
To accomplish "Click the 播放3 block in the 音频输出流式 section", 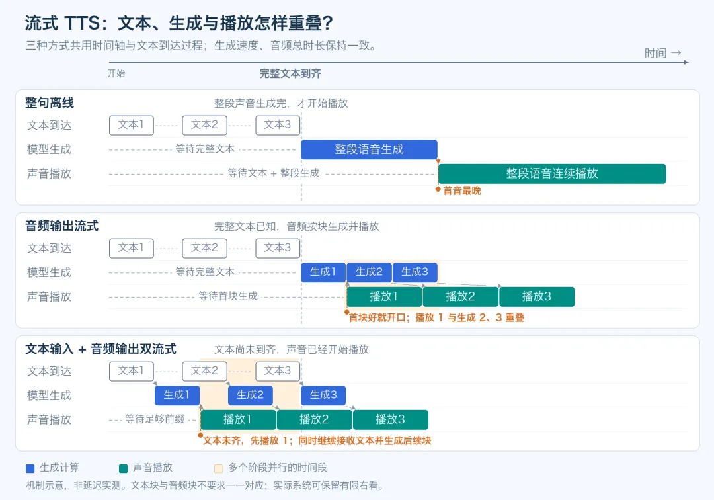I will click(537, 296).
